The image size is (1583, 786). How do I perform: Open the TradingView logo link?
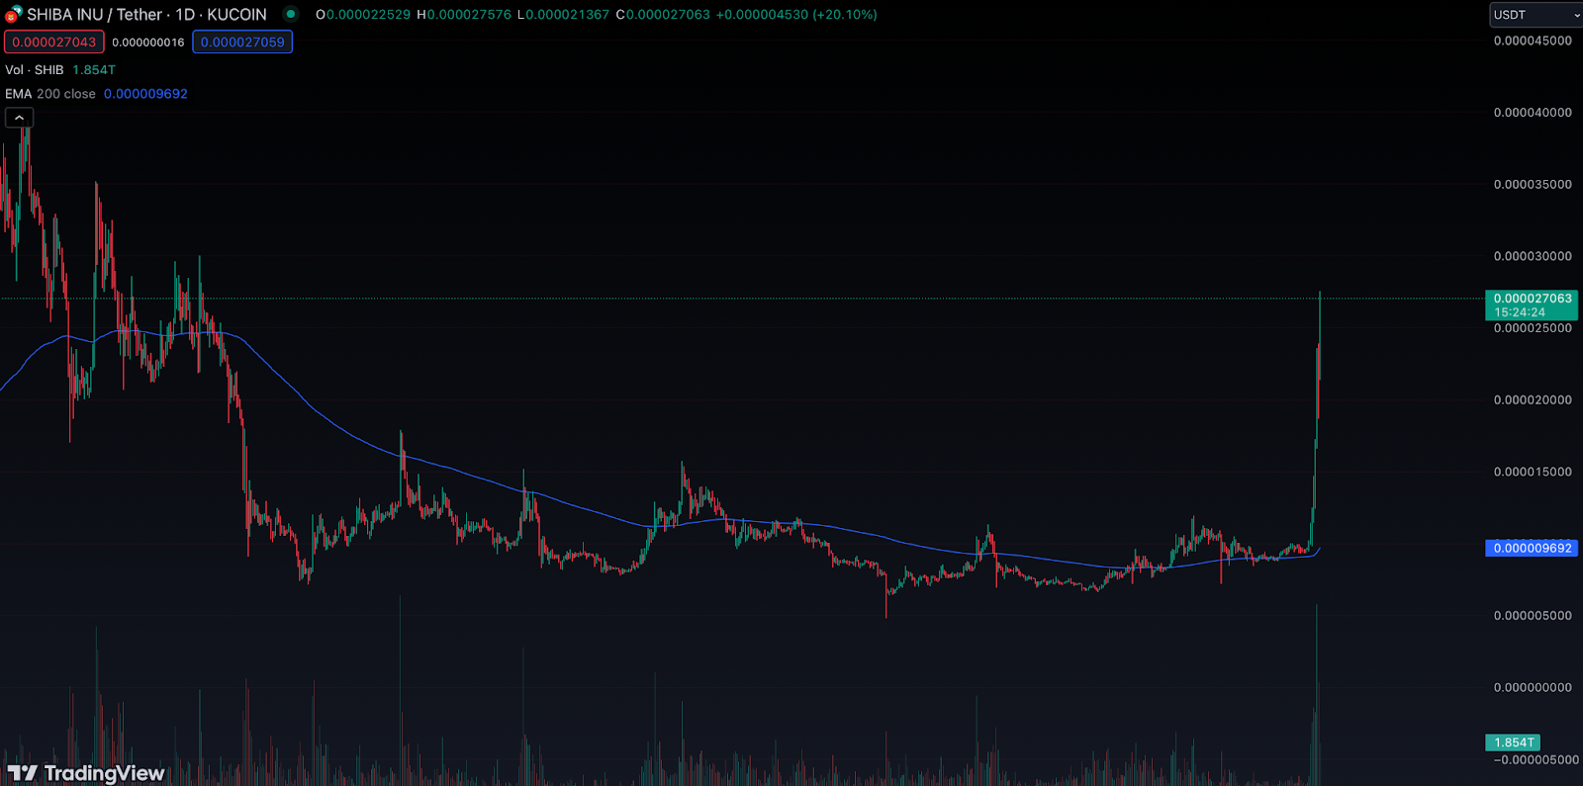pyautogui.click(x=86, y=773)
